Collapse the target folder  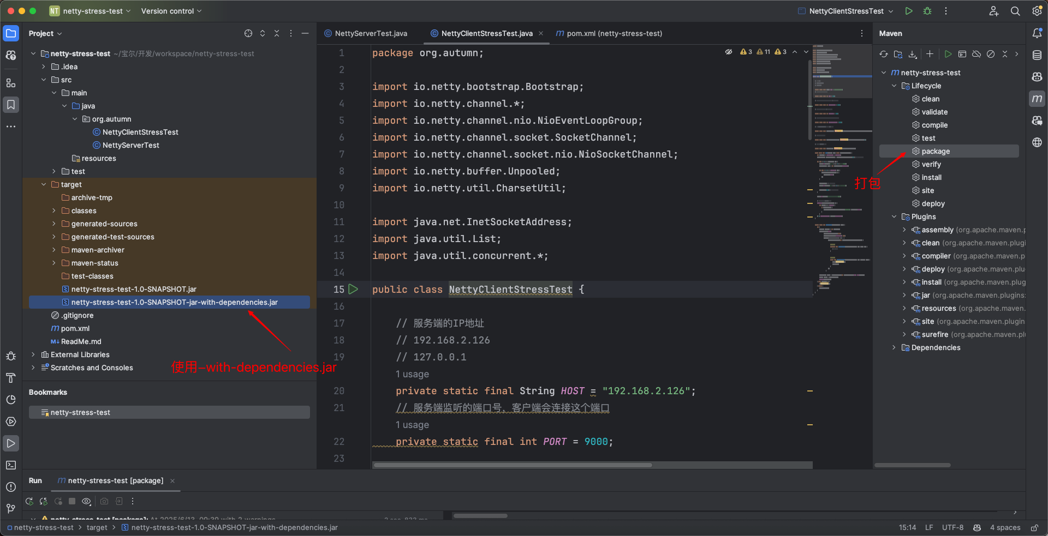[x=44, y=184]
